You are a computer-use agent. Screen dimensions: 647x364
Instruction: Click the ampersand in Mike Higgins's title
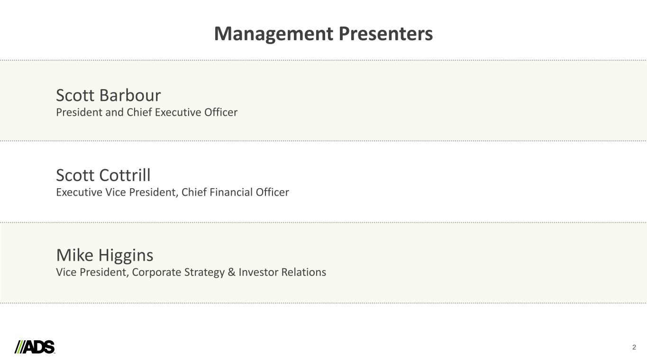point(232,273)
